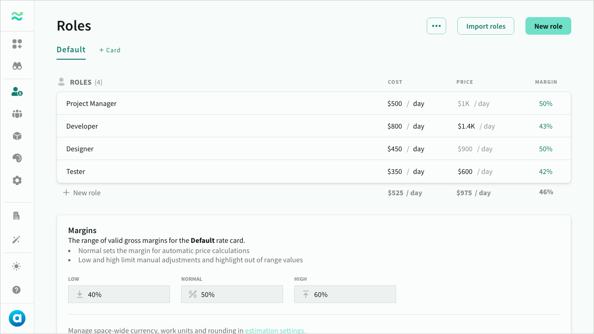Viewport: 594px width, 334px height.
Task: Open the help question mark icon
Action: (17, 290)
